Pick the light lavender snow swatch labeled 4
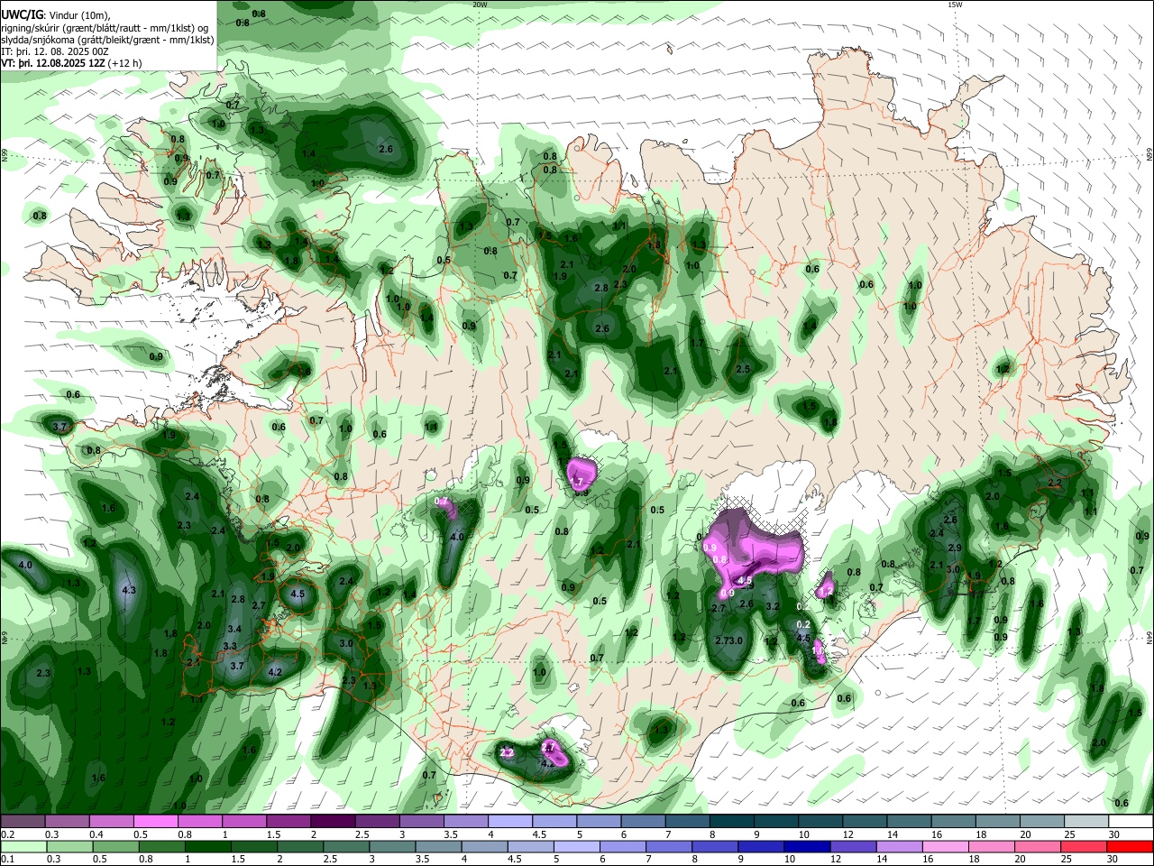 510,822
